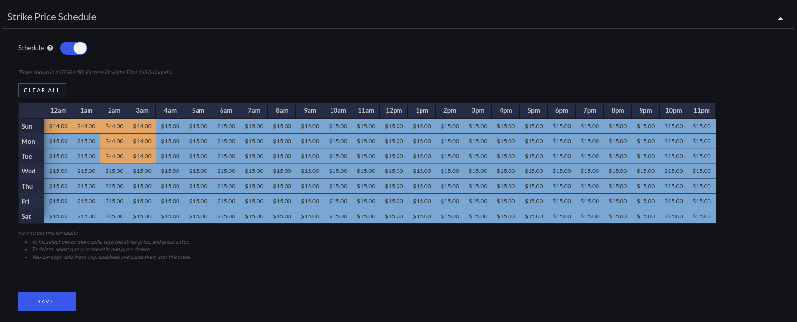This screenshot has height=322, width=797.
Task: Select the Sat 3pm $15.00 cell
Action: 478,216
